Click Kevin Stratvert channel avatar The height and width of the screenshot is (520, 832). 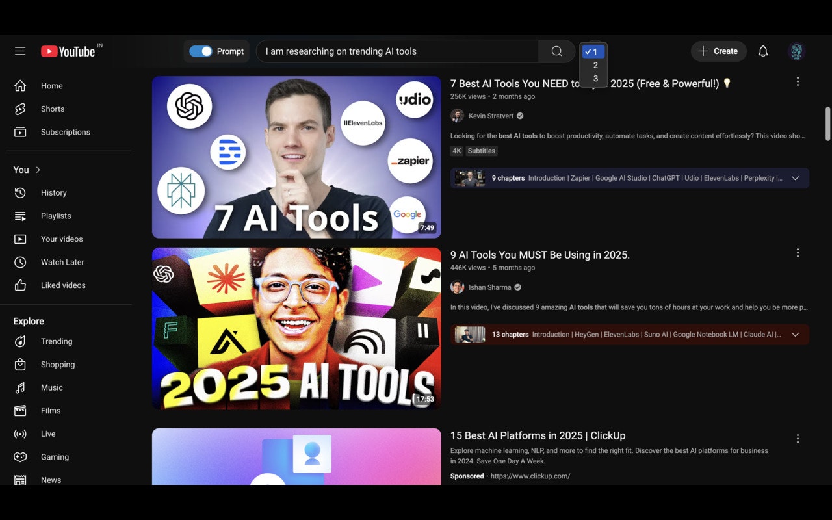457,116
